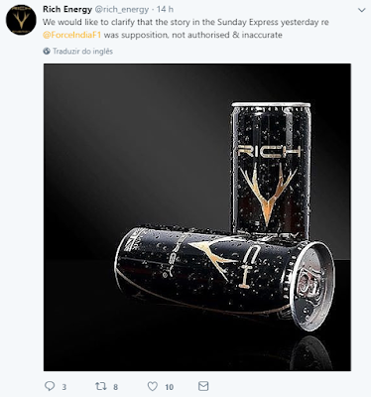Viewport: 371px width, 397px height.
Task: Open the Rich Energy profile avatar
Action: (x=21, y=20)
